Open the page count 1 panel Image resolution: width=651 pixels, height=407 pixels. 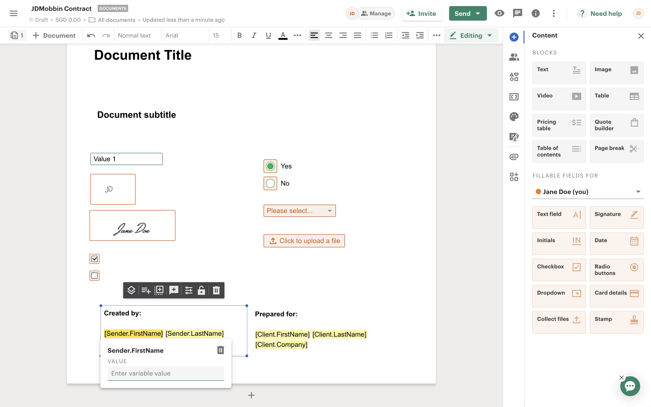pos(17,35)
